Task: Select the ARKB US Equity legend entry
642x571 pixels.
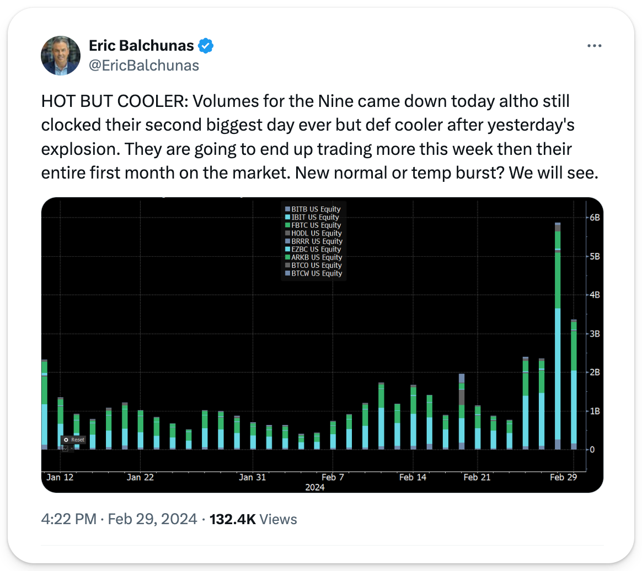Action: tap(317, 257)
